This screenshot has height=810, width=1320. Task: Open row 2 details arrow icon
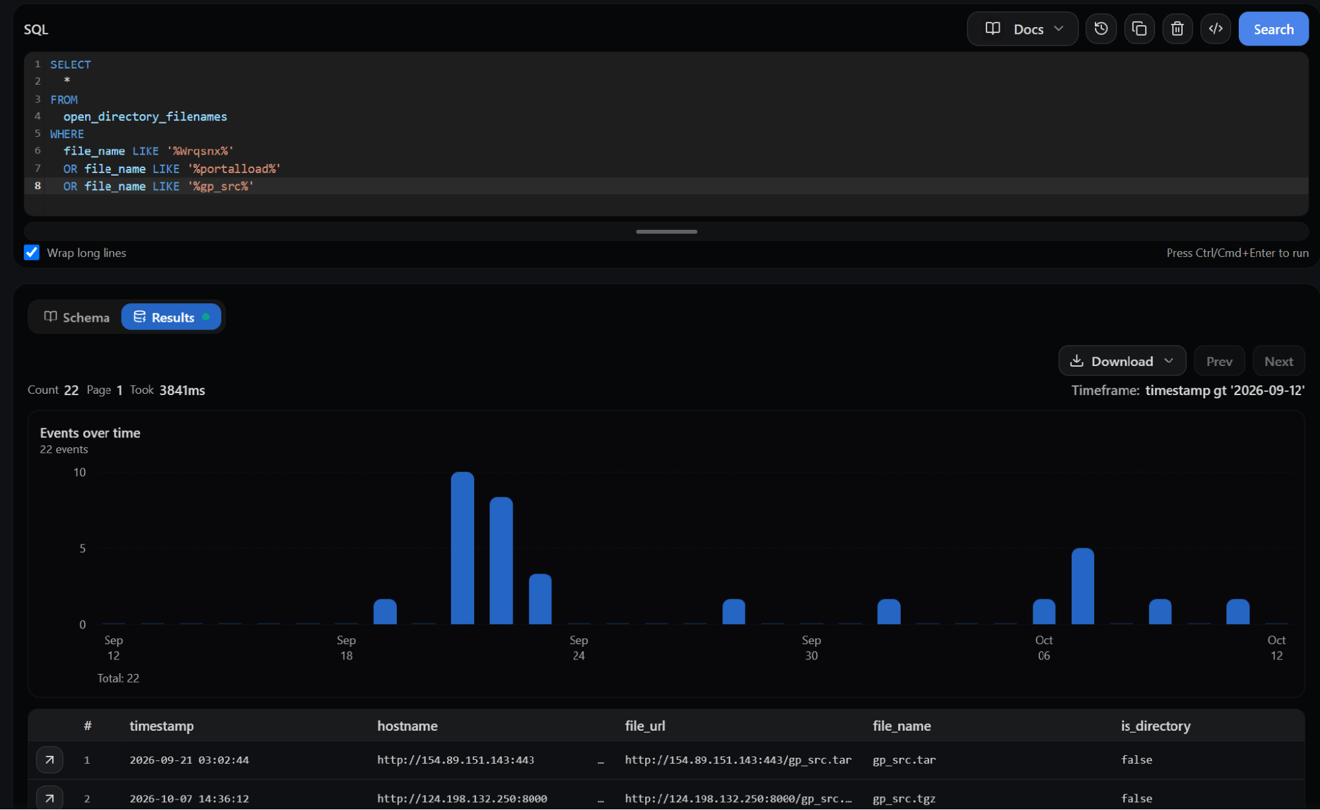[x=50, y=798]
